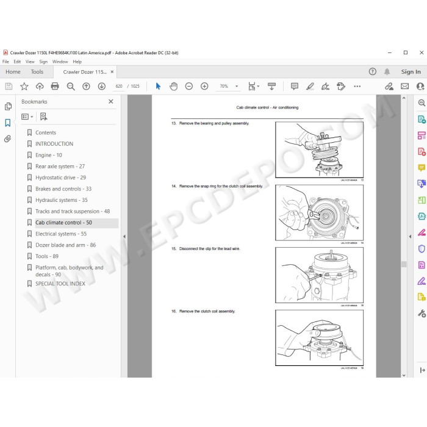Close the Bookmarks panel
This screenshot has width=427, height=427.
(111, 101)
